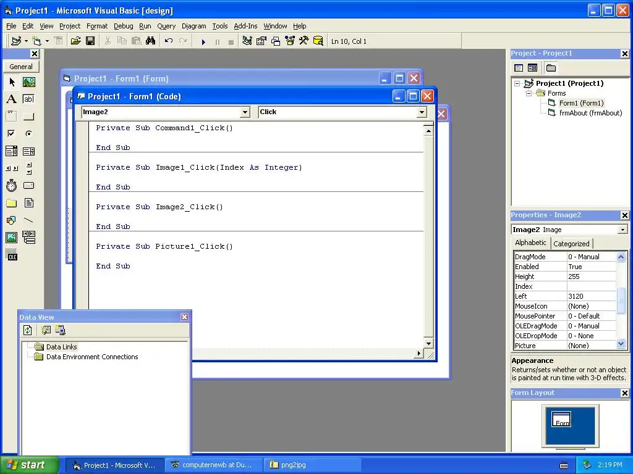This screenshot has height=474, width=633.
Task: Show the Toolbox via hammer-wrench icon
Action: 304,41
